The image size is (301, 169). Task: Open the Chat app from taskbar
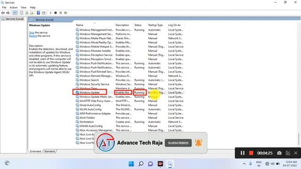[150, 164]
